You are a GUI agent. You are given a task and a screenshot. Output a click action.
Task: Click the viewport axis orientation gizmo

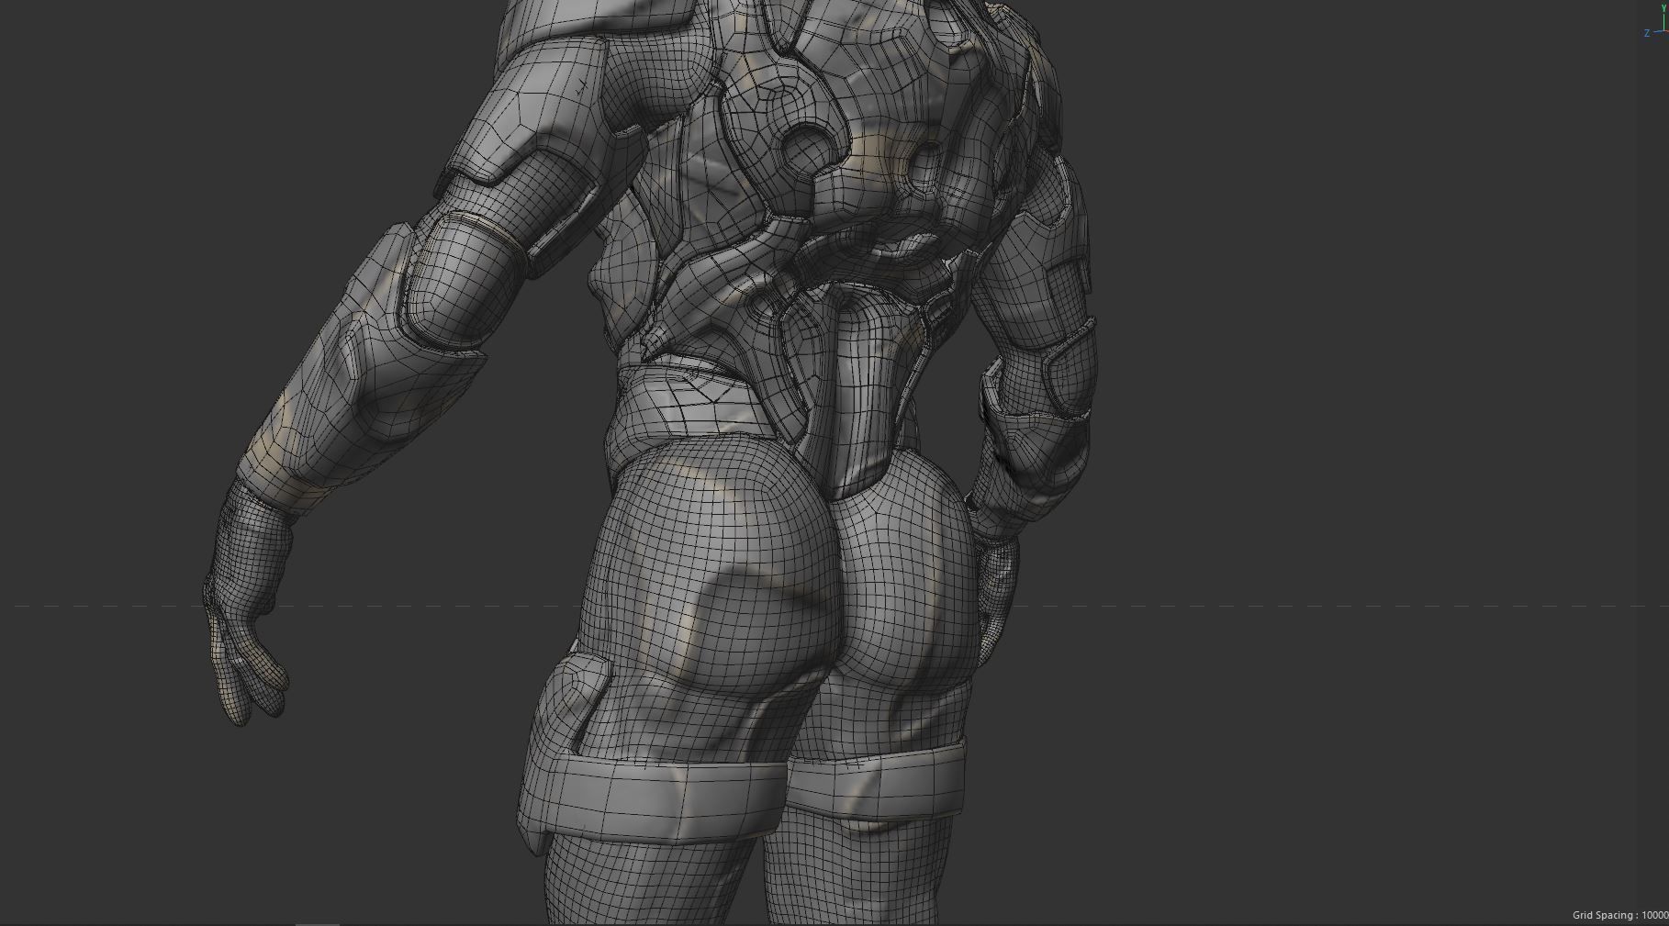tap(1657, 22)
